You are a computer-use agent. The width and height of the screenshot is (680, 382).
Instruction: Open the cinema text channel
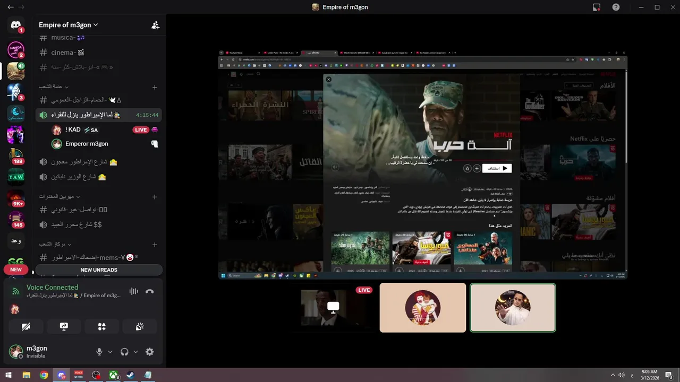click(x=99, y=53)
